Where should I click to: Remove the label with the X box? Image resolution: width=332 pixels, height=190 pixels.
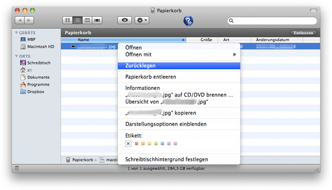coord(128,143)
